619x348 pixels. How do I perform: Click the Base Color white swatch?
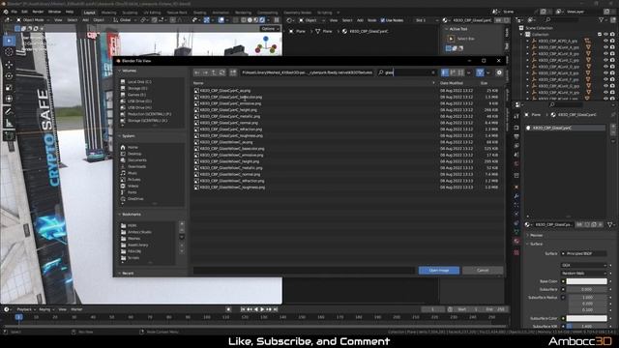click(587, 281)
